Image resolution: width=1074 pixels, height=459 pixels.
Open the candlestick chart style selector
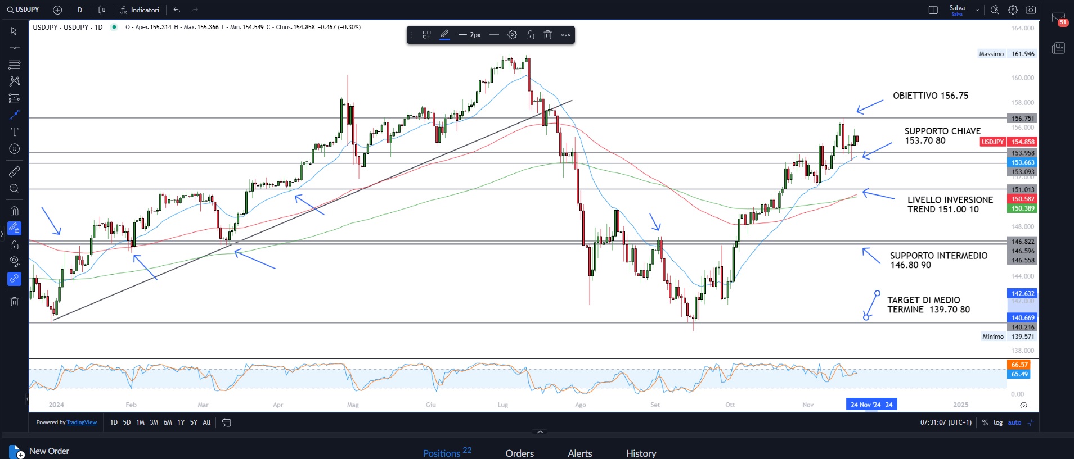pos(102,10)
